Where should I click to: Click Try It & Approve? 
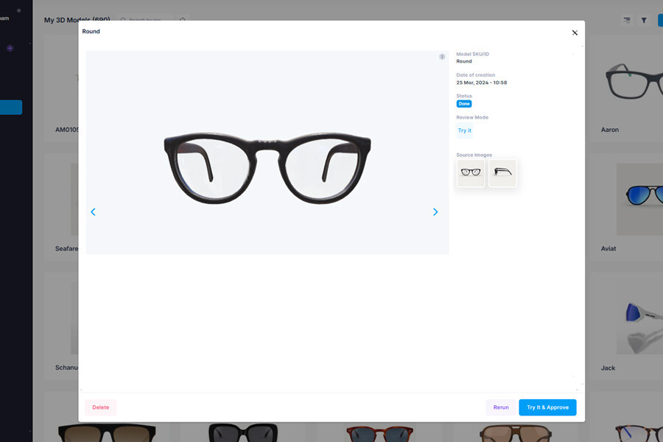tap(547, 407)
